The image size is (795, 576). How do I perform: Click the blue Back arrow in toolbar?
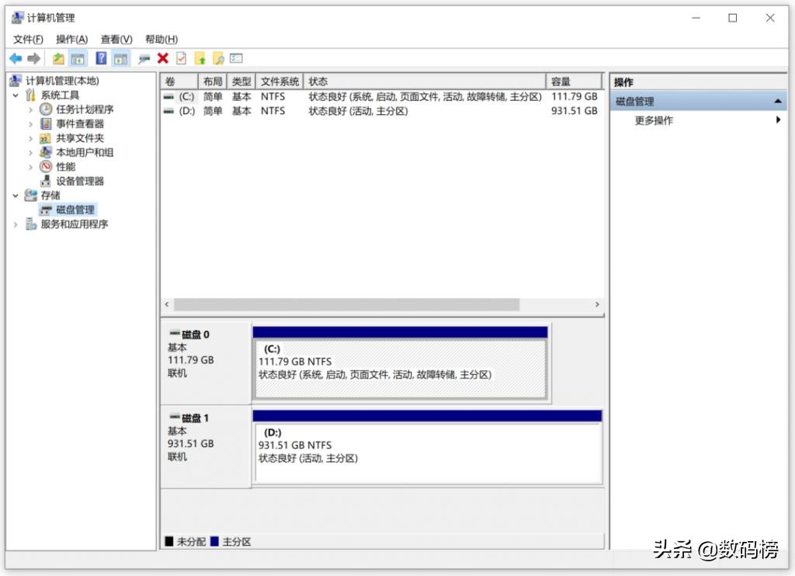[x=16, y=58]
